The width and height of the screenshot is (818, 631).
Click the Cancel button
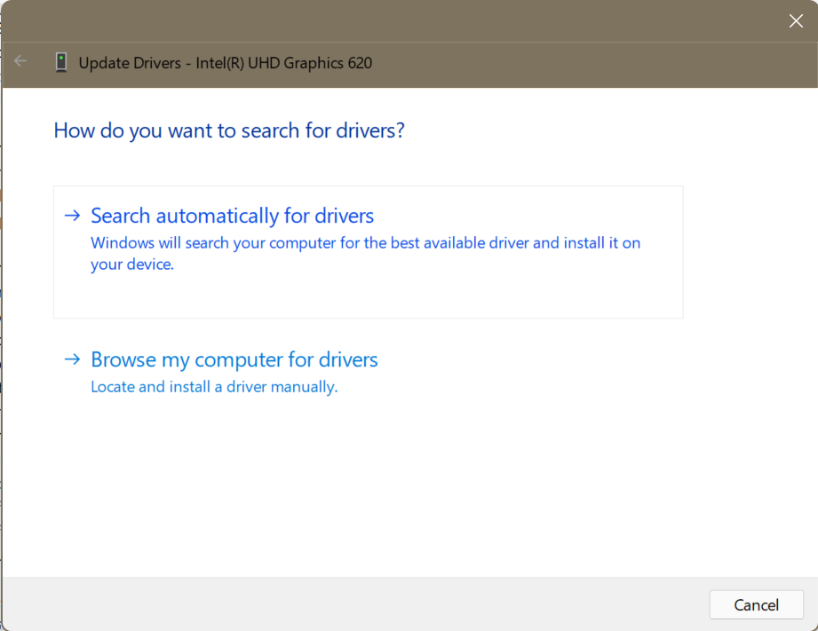click(x=756, y=604)
